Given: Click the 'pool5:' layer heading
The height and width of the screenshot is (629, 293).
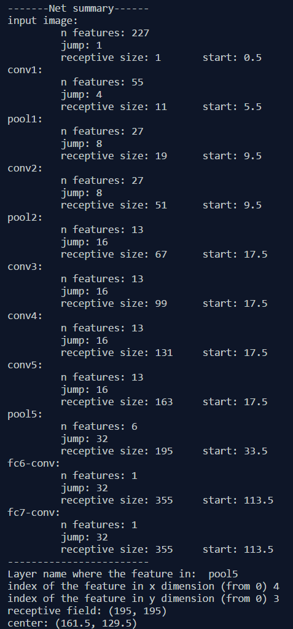Looking at the screenshot, I should click(25, 414).
